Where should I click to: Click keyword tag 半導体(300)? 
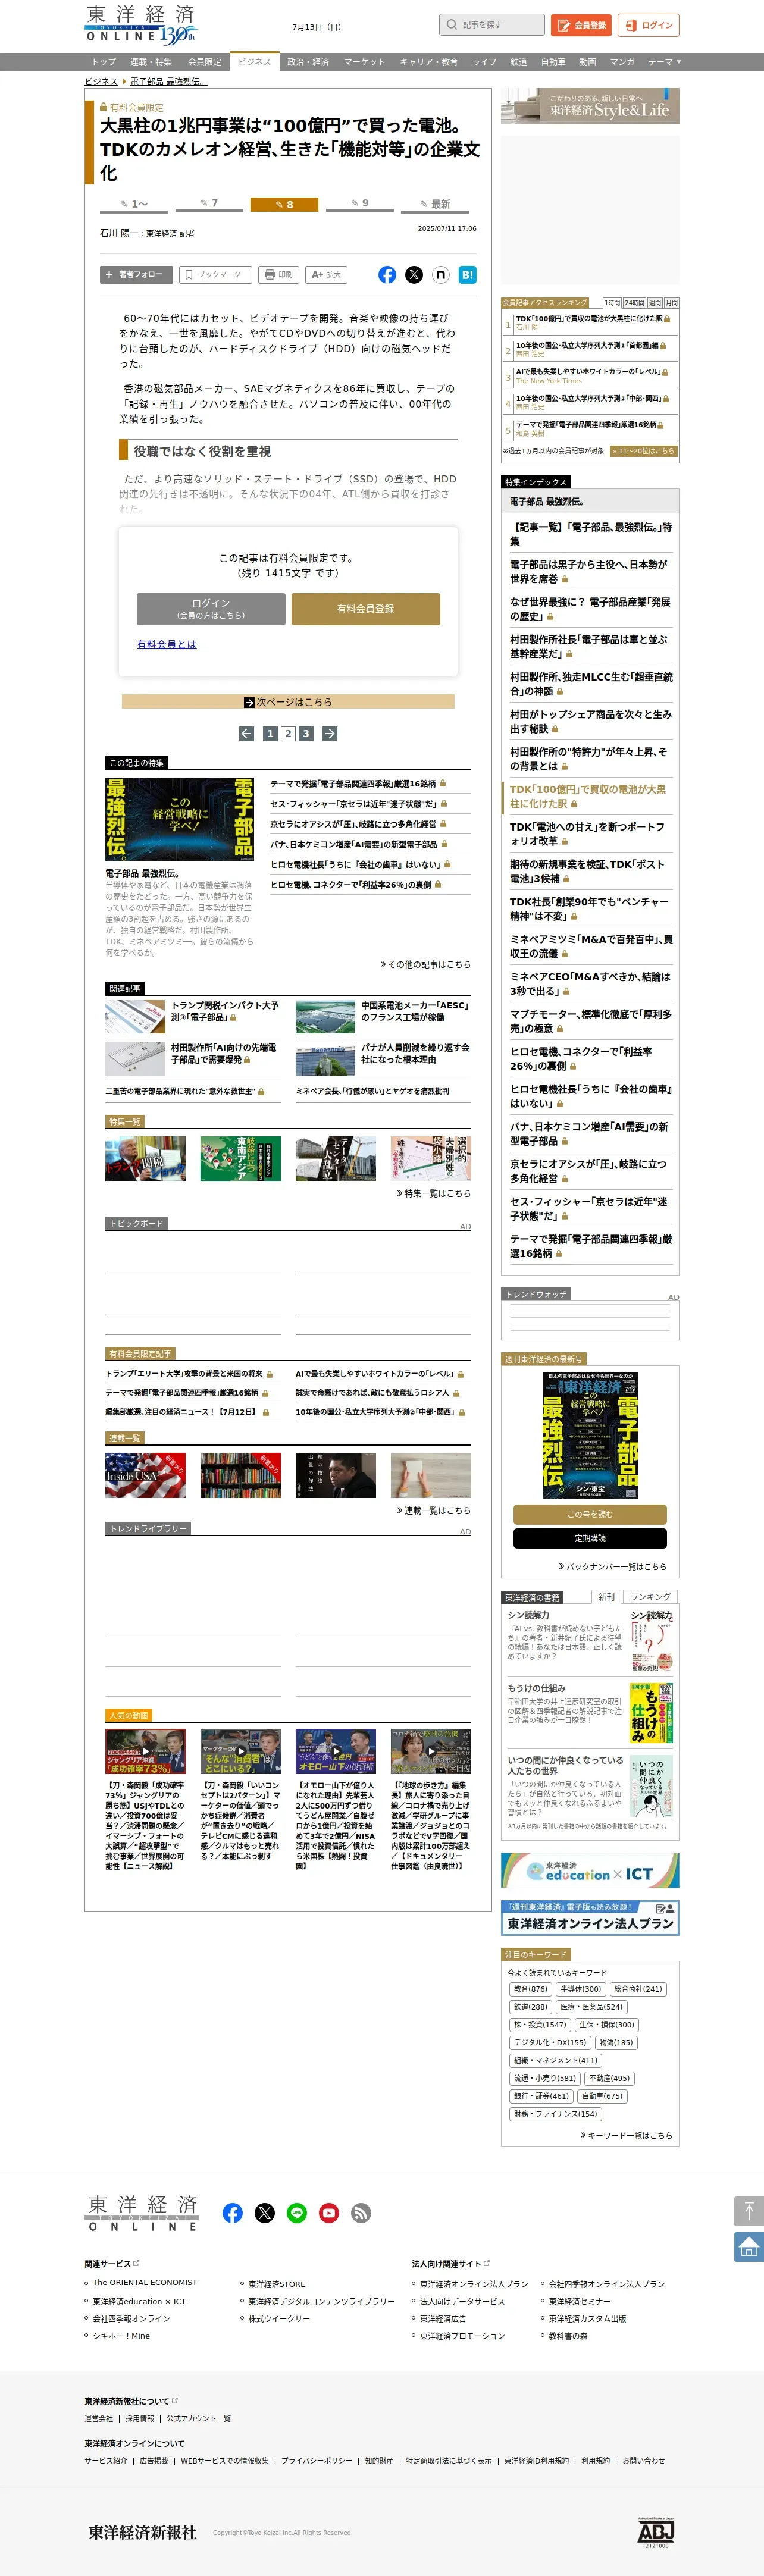point(580,1989)
